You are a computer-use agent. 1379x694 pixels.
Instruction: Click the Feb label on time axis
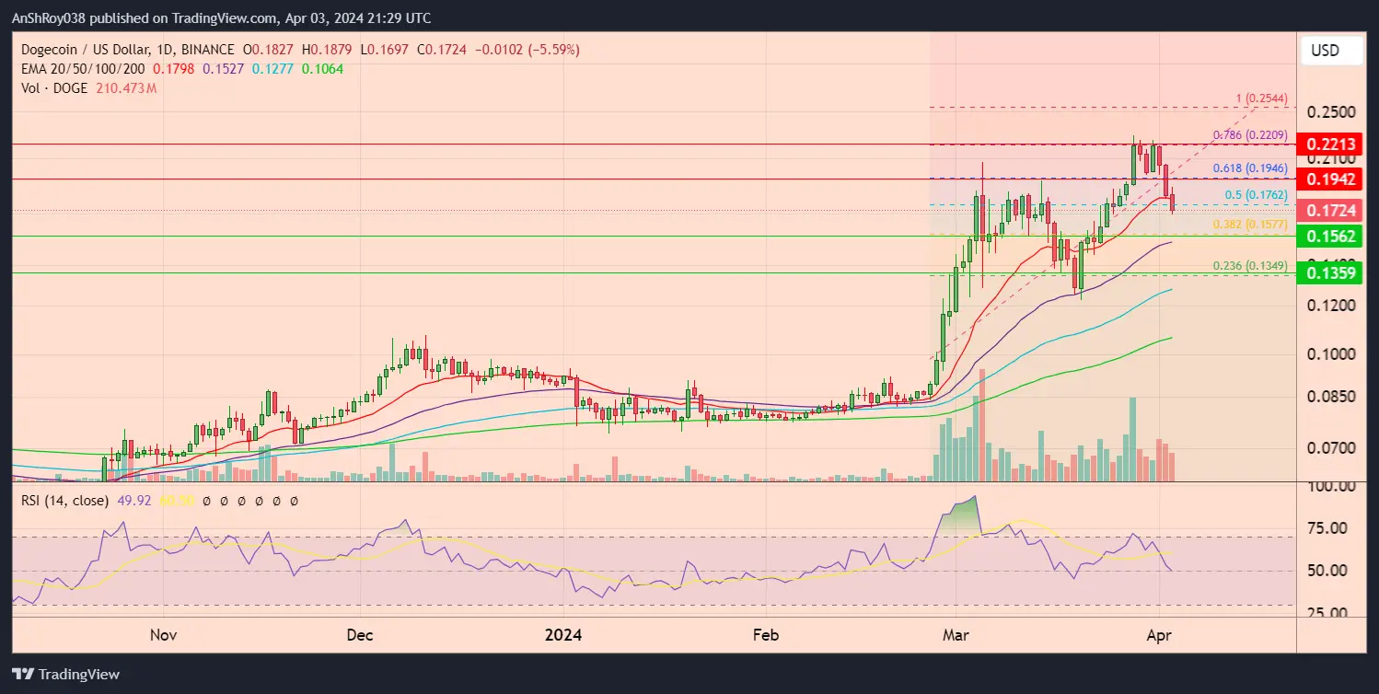[766, 635]
